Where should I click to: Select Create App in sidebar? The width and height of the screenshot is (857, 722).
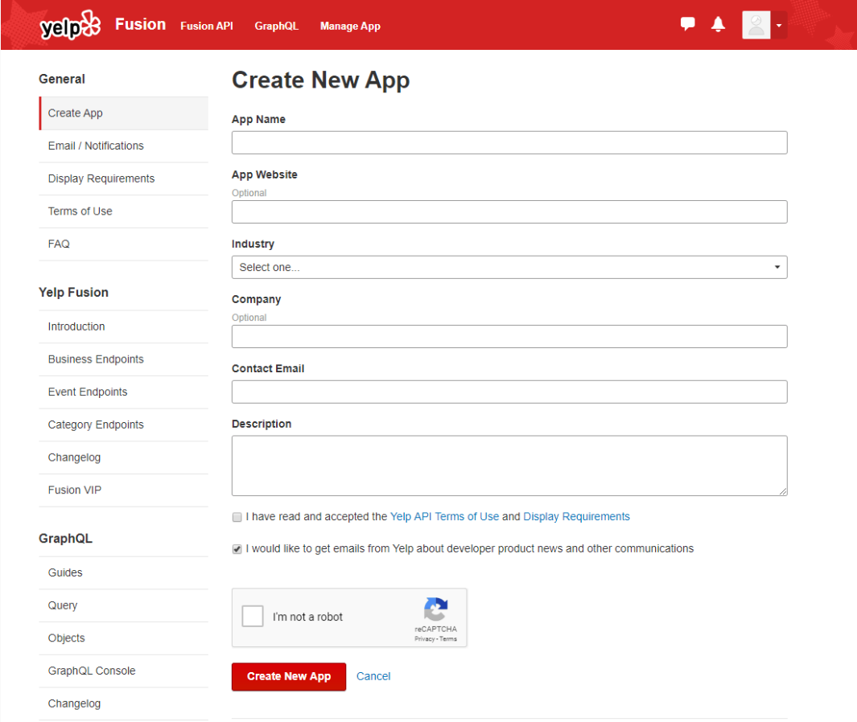pyautogui.click(x=124, y=113)
